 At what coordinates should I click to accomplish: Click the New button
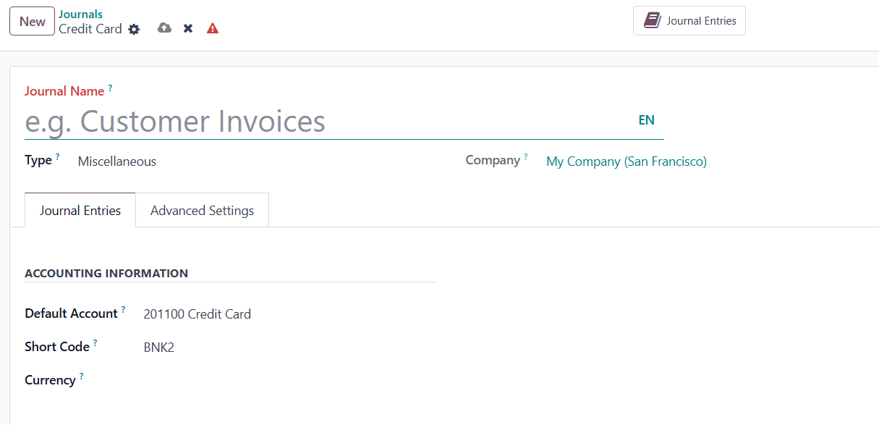pyautogui.click(x=32, y=22)
